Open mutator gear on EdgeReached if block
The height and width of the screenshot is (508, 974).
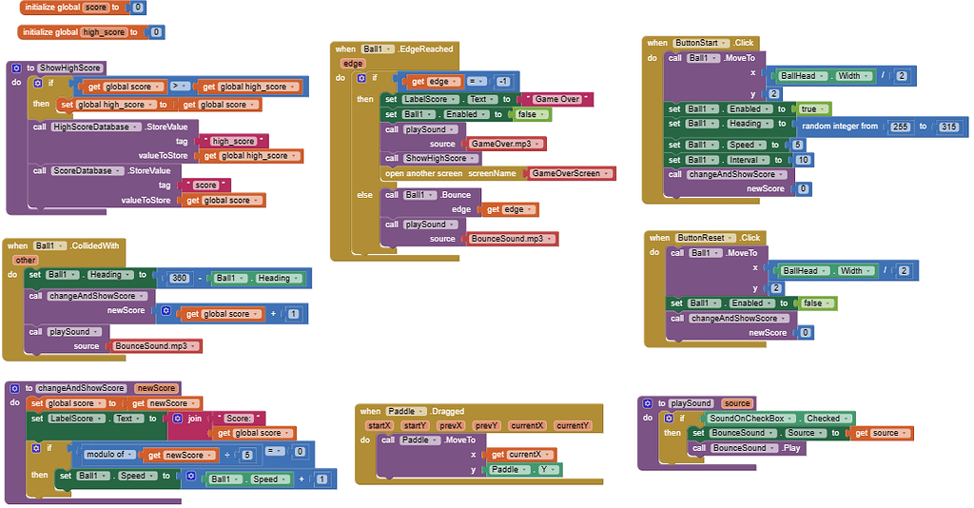pyautogui.click(x=361, y=78)
